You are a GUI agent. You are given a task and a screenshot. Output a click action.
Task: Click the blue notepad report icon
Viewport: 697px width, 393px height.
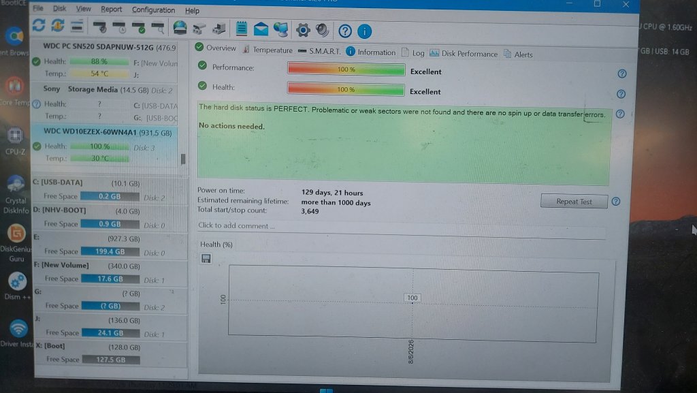242,29
